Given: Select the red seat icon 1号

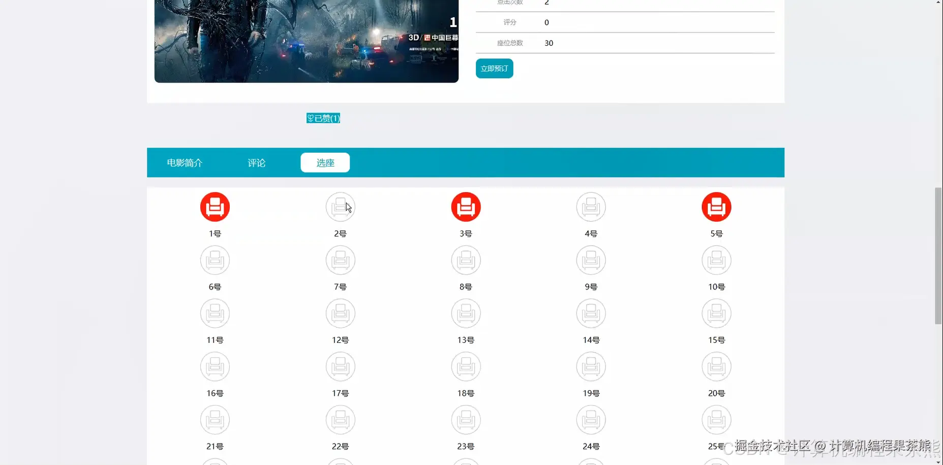Looking at the screenshot, I should (x=215, y=207).
